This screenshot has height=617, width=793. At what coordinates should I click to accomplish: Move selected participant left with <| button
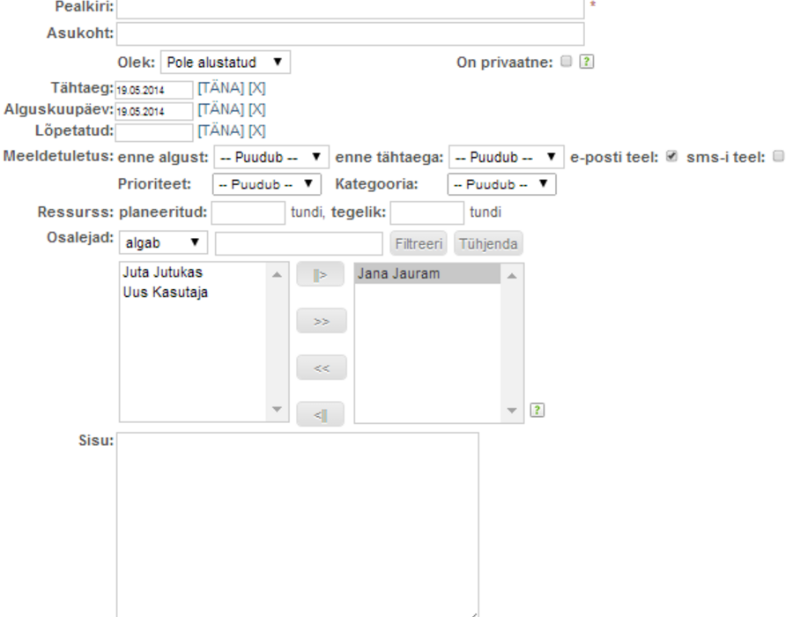(x=321, y=414)
